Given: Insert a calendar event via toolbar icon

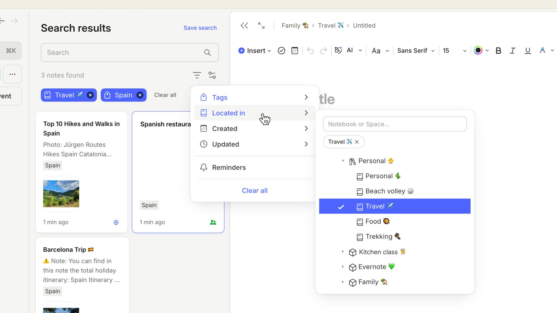Looking at the screenshot, I should [294, 51].
